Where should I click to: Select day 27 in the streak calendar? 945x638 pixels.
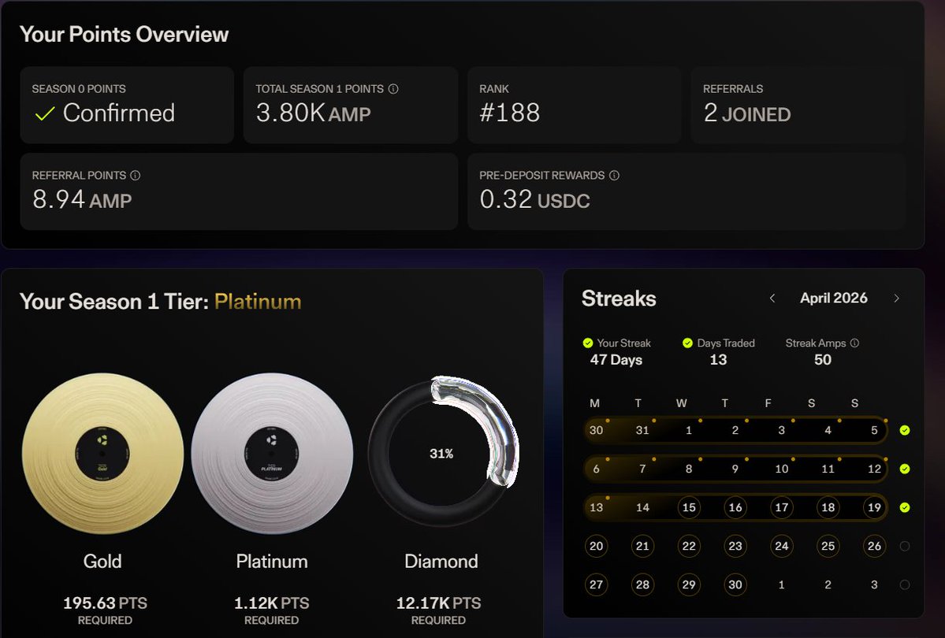(596, 584)
